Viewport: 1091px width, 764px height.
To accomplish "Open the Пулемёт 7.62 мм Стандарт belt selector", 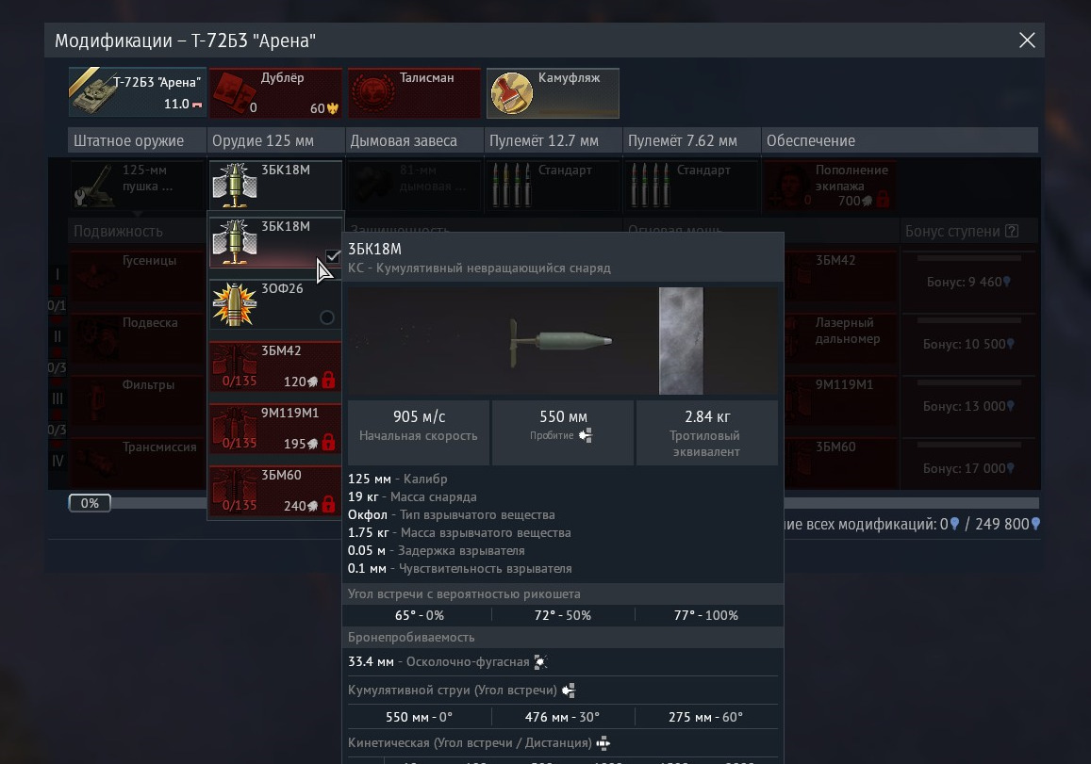I will [x=690, y=185].
